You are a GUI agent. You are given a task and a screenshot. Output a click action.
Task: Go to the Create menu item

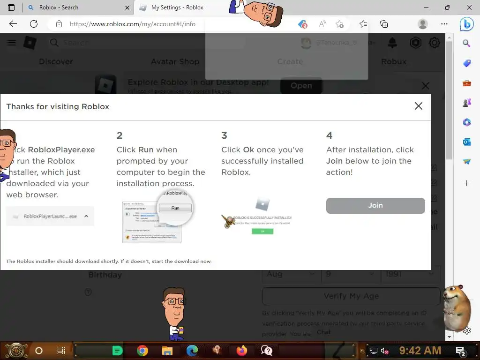290,61
